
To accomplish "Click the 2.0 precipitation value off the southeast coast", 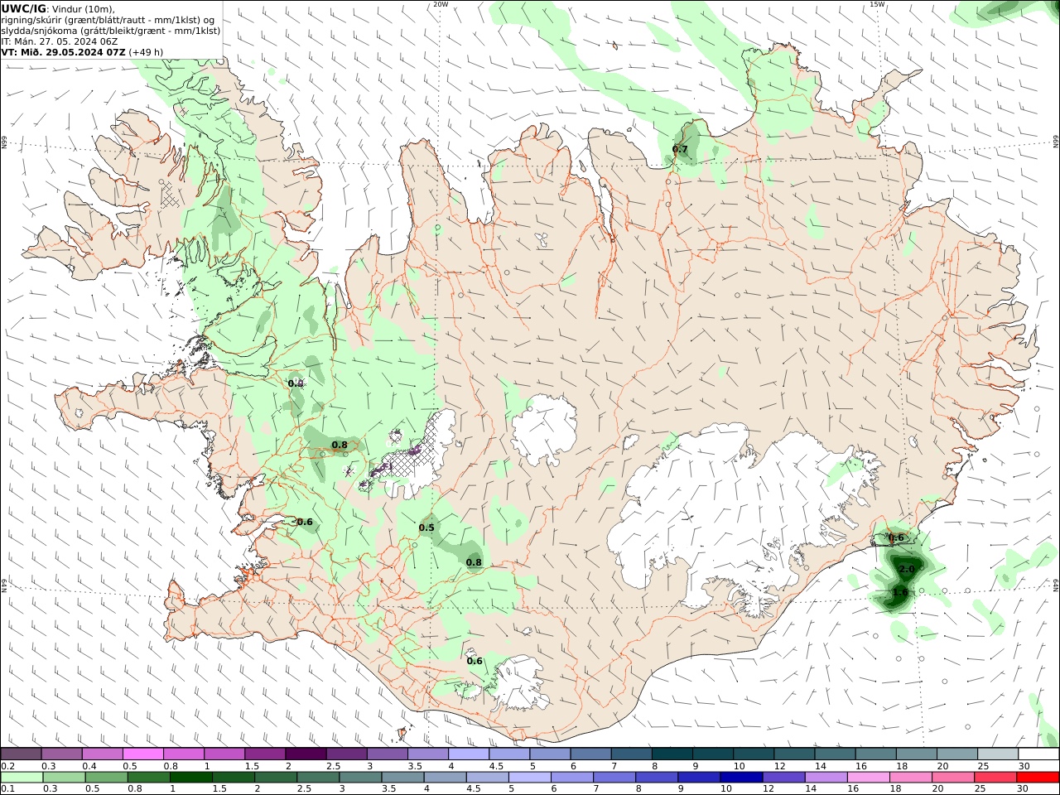I will (x=907, y=569).
